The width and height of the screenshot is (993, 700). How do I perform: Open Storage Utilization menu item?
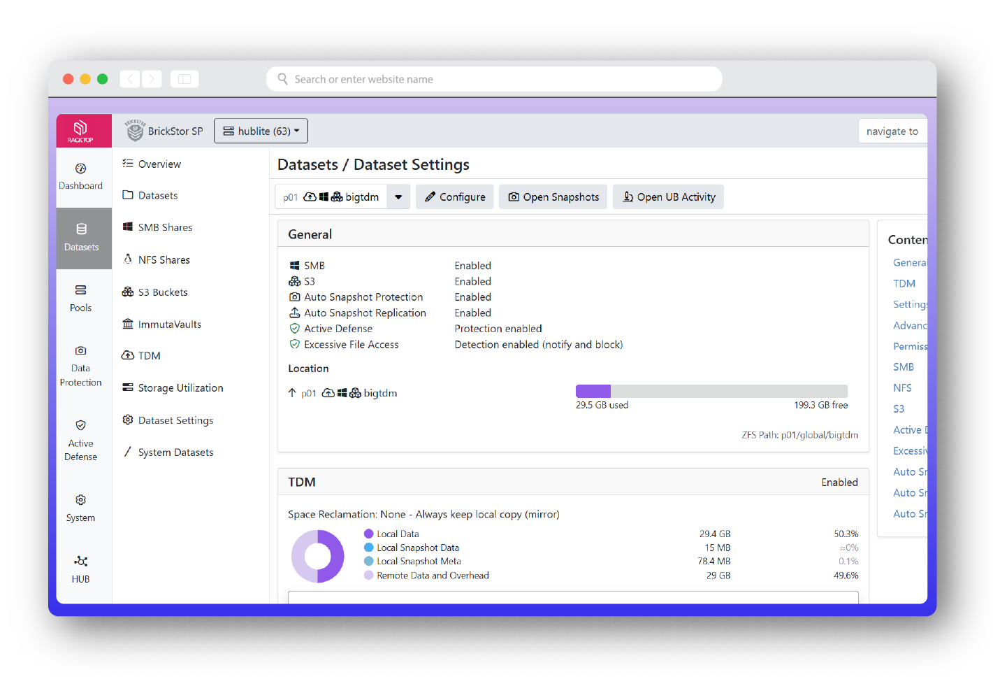pos(173,387)
